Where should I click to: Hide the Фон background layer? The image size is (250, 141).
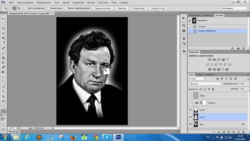click(x=190, y=124)
